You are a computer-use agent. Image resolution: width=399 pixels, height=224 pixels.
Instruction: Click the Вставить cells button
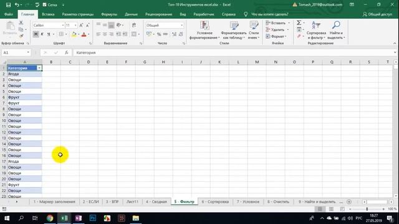[x=276, y=23]
